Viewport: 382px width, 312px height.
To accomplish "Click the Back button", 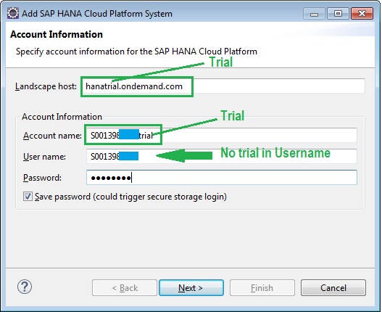I will 125,288.
